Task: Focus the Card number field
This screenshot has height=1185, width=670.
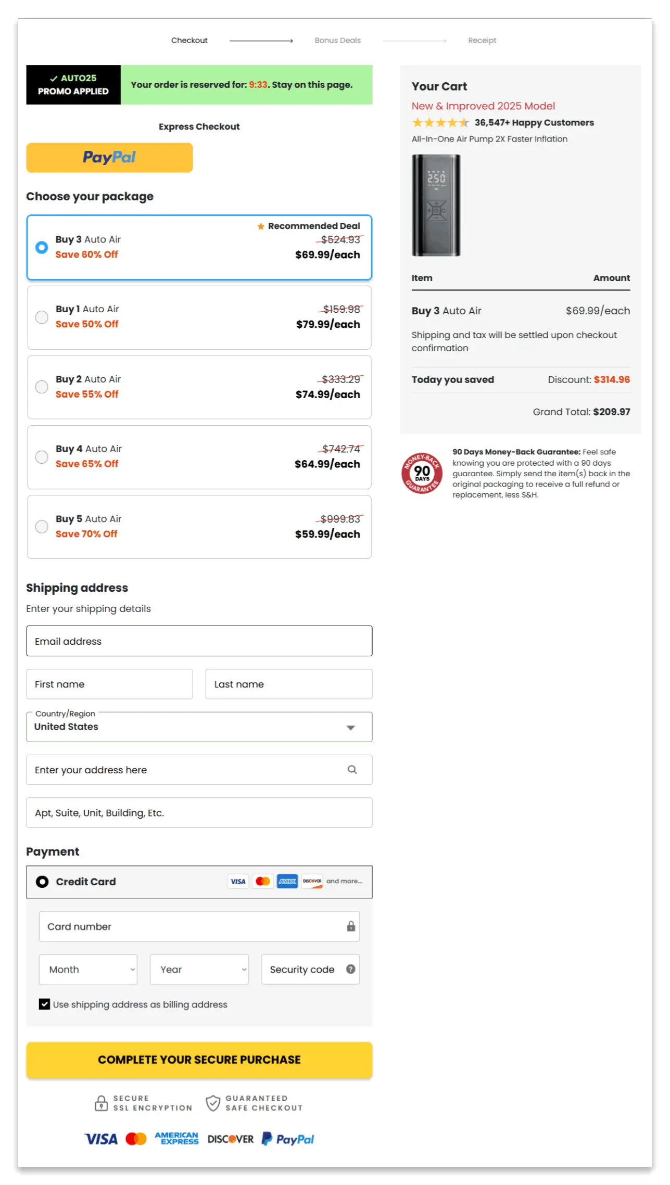Action: click(x=199, y=926)
